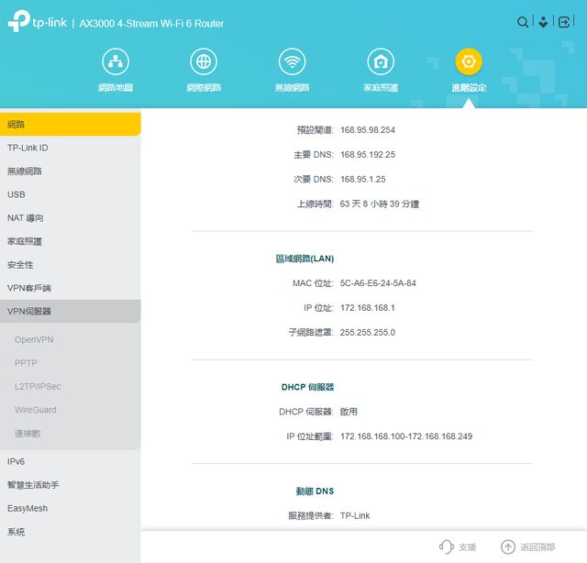Screen dimensions: 587x563
Task: Select OpenVPN under VPN伺服器
Action: coord(34,339)
